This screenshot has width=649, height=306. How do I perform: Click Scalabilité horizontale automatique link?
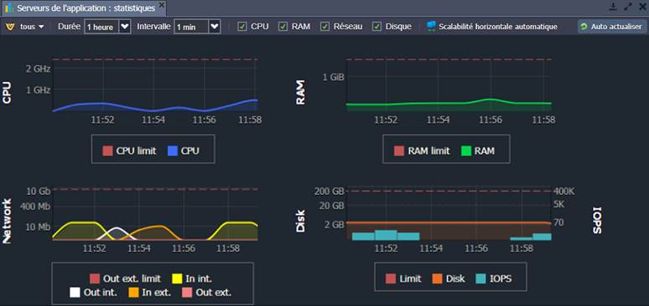(498, 27)
